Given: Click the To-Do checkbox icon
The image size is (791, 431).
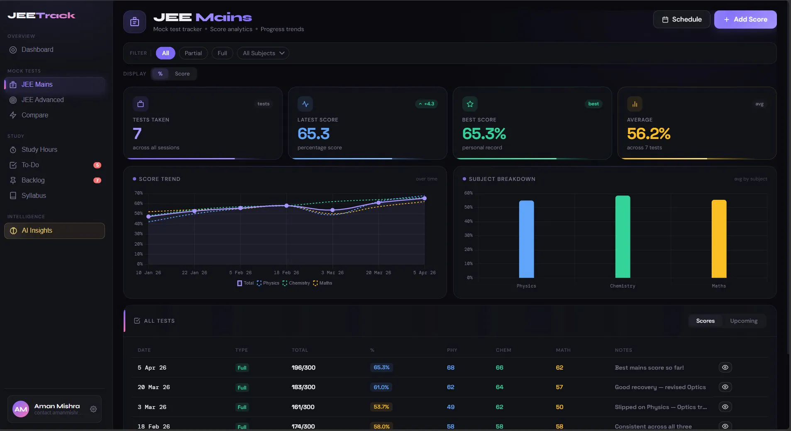Looking at the screenshot, I should 13,165.
